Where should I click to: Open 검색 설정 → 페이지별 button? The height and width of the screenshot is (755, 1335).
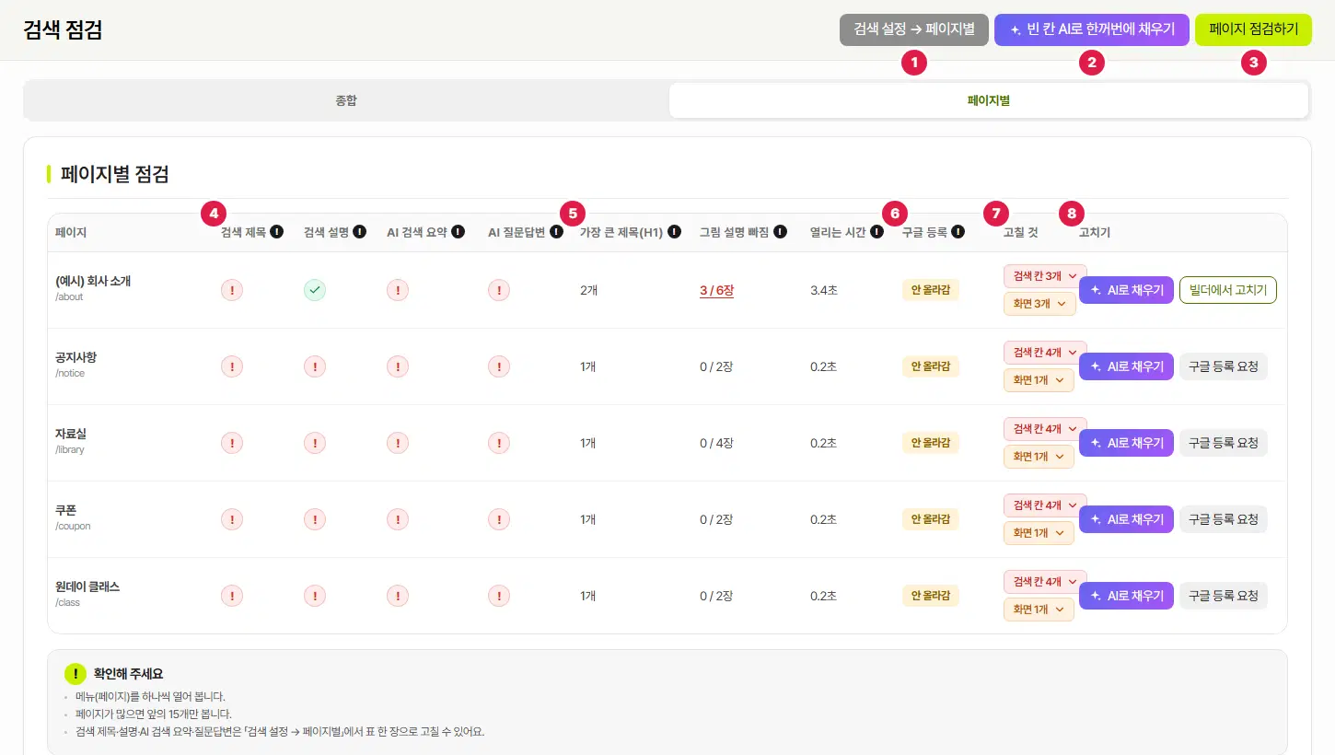(x=914, y=29)
